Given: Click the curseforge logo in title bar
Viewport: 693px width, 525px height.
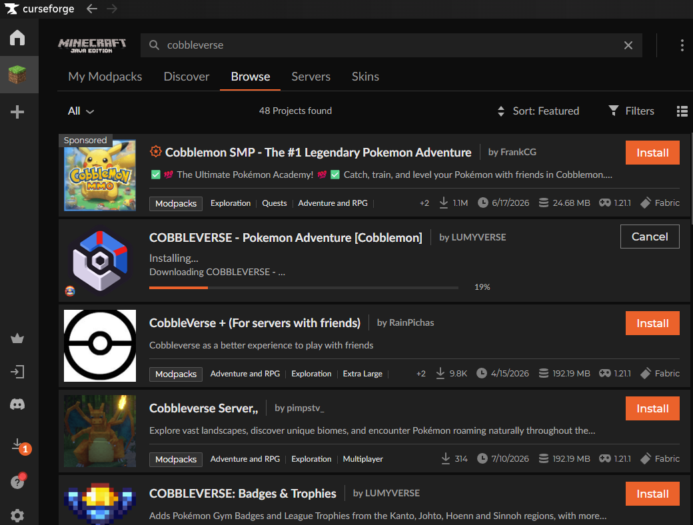Looking at the screenshot, I should coord(39,9).
